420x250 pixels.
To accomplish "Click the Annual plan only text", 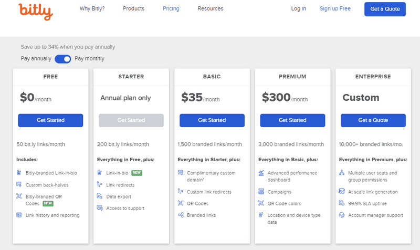I will tap(125, 98).
